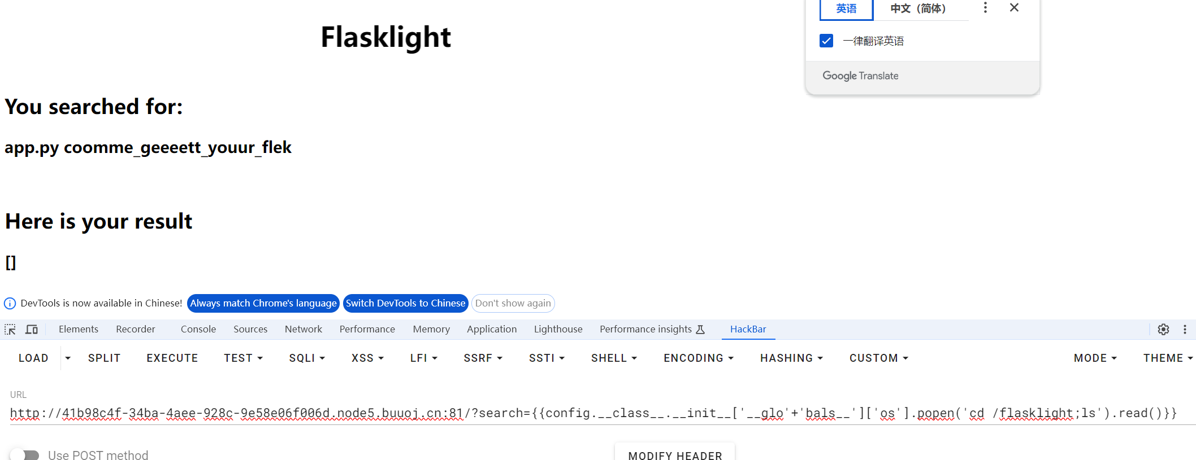Toggle Use POST method switch
The height and width of the screenshot is (460, 1196).
coord(25,455)
